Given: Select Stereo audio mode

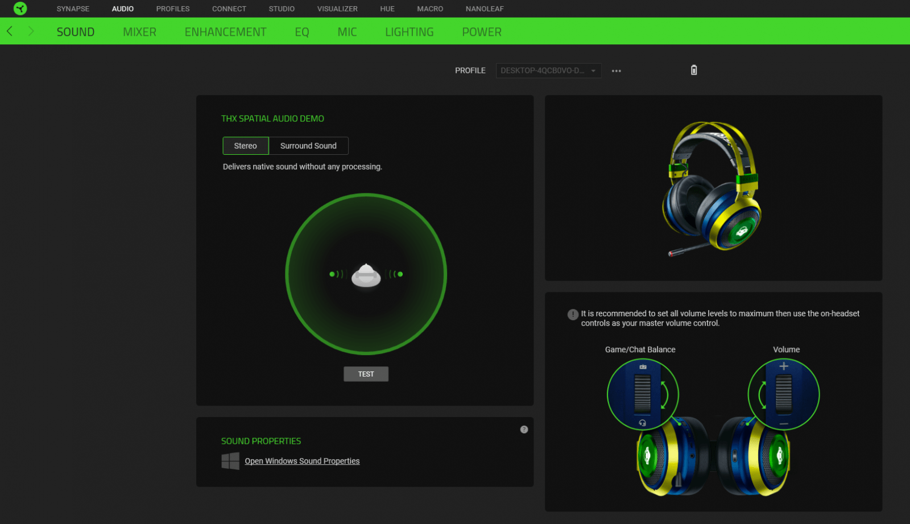Looking at the screenshot, I should pyautogui.click(x=246, y=146).
